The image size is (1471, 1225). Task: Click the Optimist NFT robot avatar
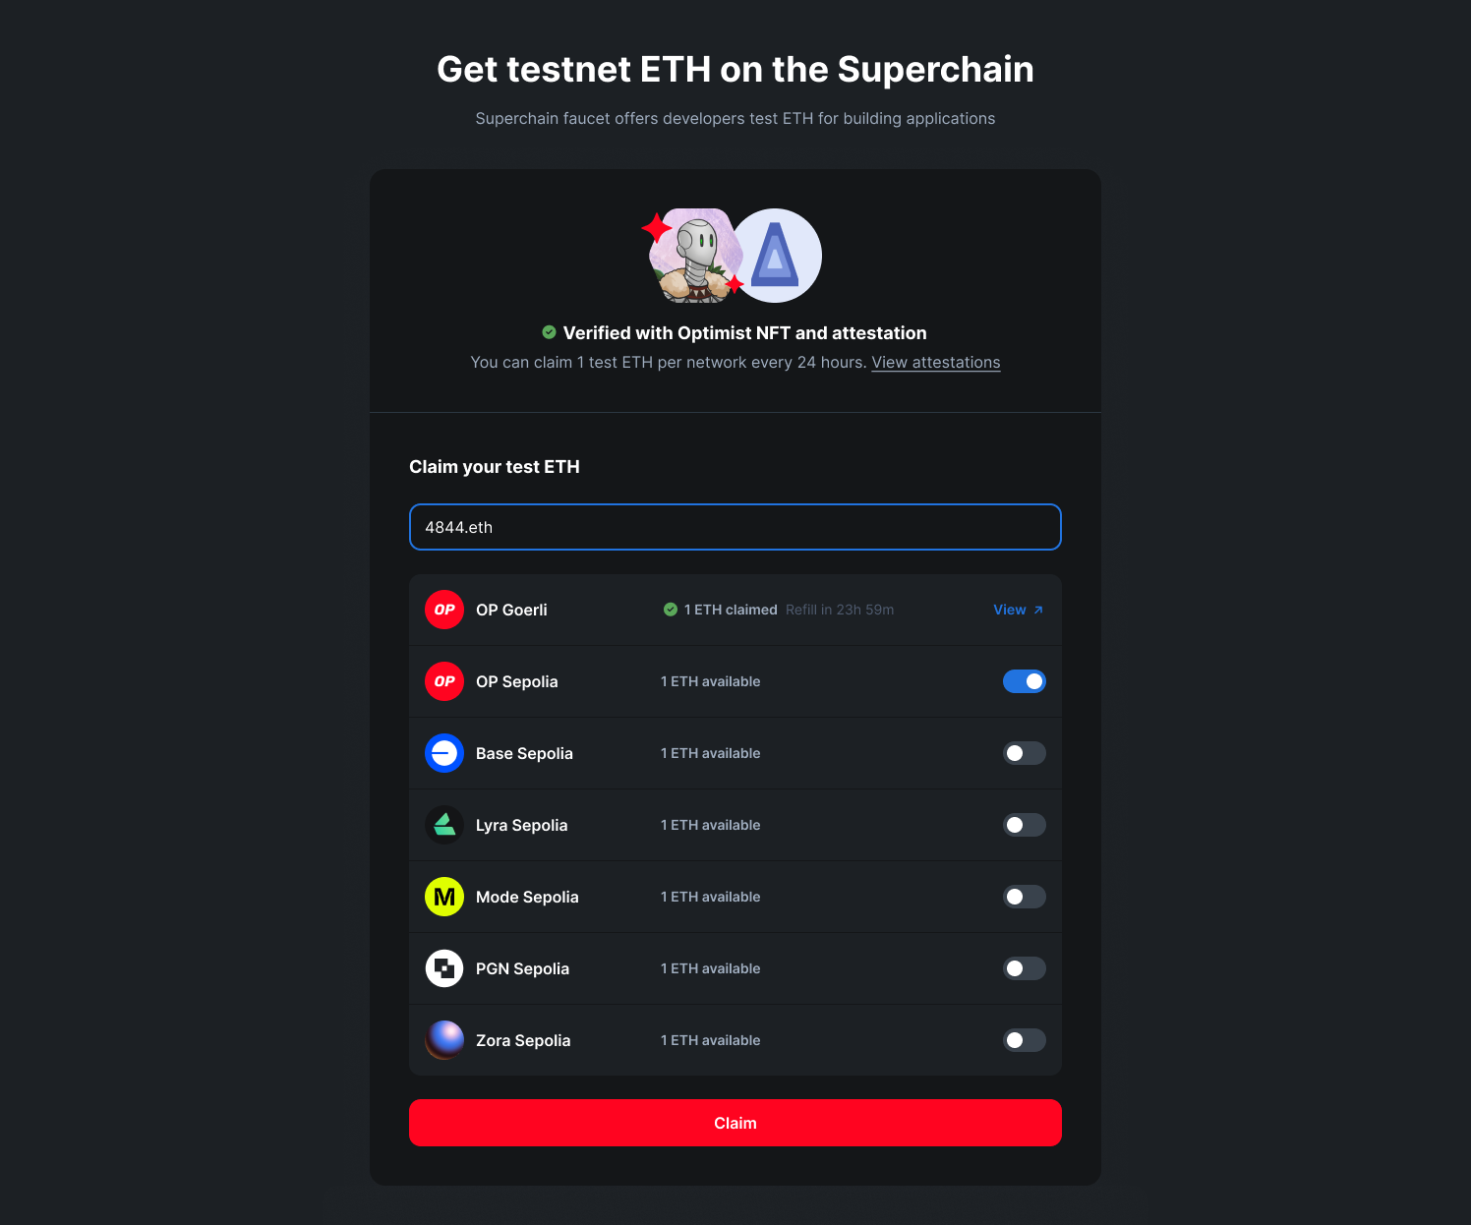pos(694,256)
